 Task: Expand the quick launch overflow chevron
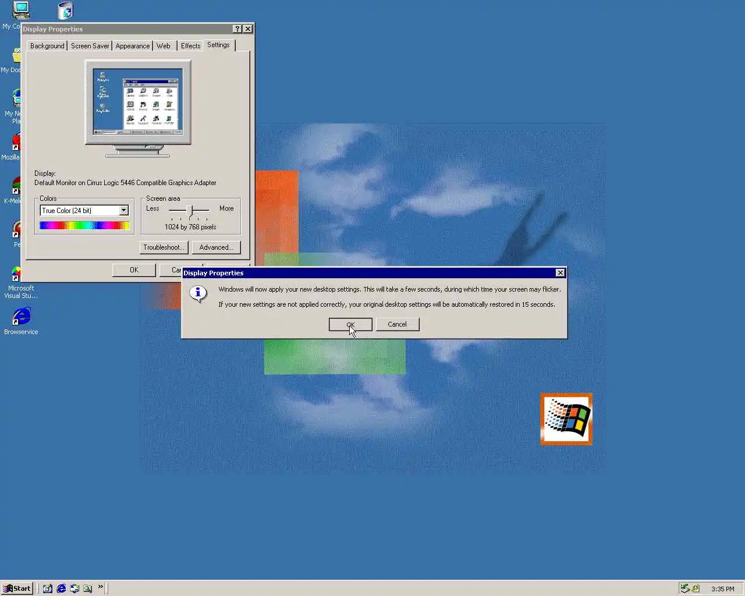point(101,587)
